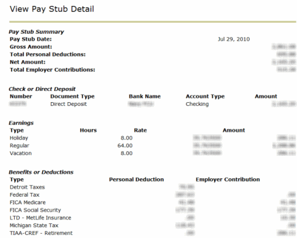Click the Personal Deduction column header
The height and width of the screenshot is (238, 297).
click(x=137, y=179)
